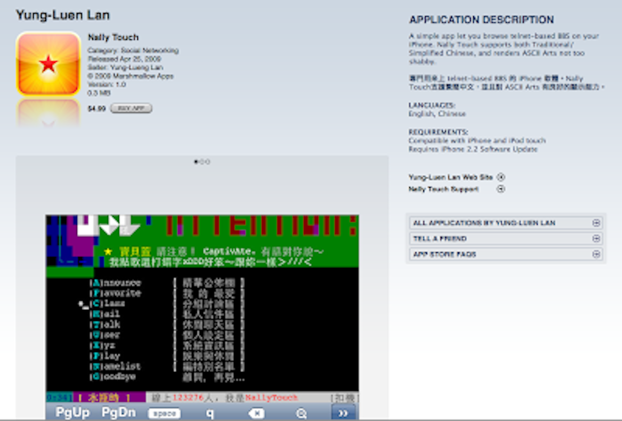The width and height of the screenshot is (622, 421).
Task: Click the Requirements heading text
Action: tap(438, 132)
